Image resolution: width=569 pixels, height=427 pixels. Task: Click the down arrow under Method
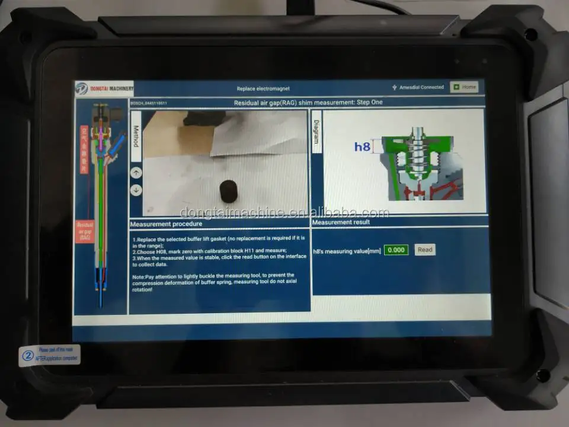coord(136,190)
